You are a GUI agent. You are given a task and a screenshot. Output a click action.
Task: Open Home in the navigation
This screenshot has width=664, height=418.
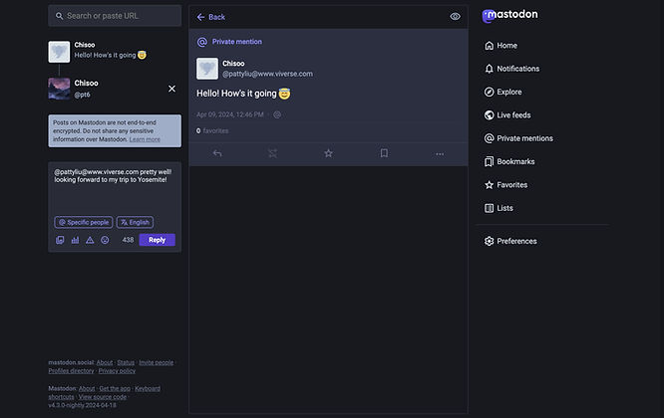(x=500, y=46)
